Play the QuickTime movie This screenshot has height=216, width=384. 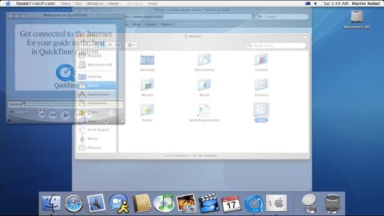(65, 115)
